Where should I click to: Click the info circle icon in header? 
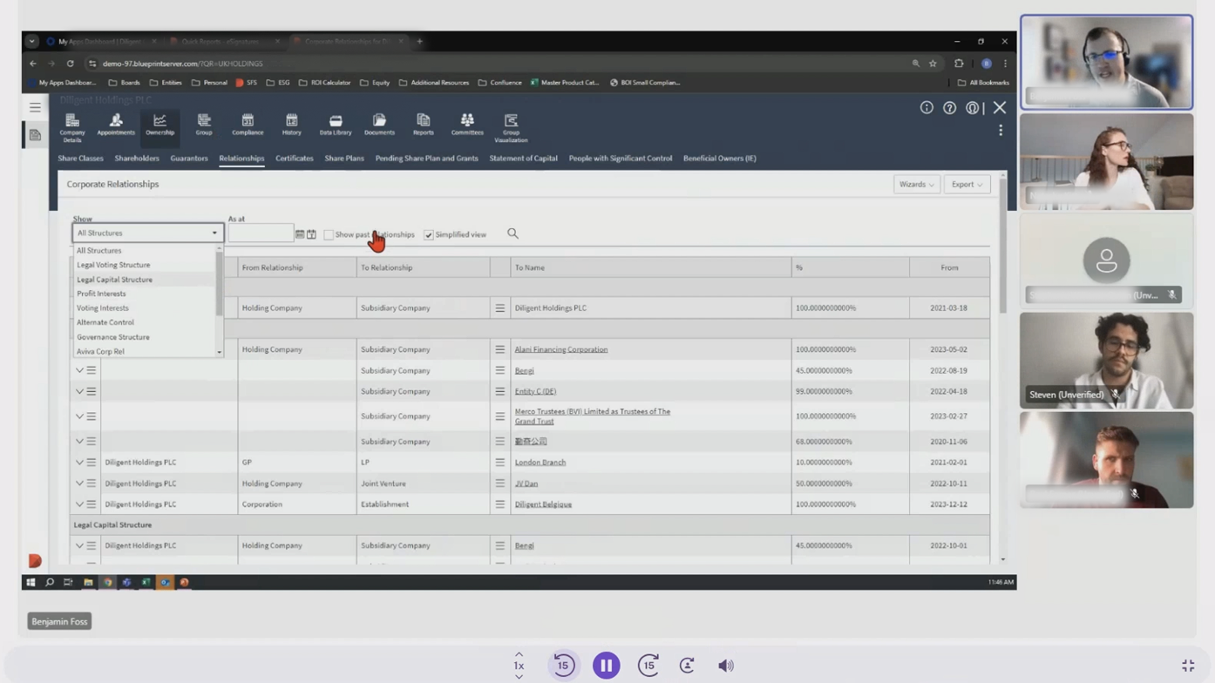point(927,108)
